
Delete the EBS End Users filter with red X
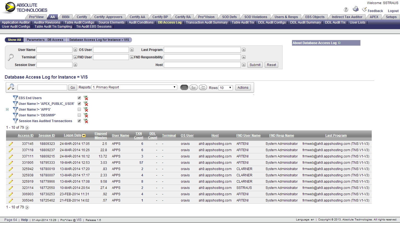pyautogui.click(x=86, y=98)
